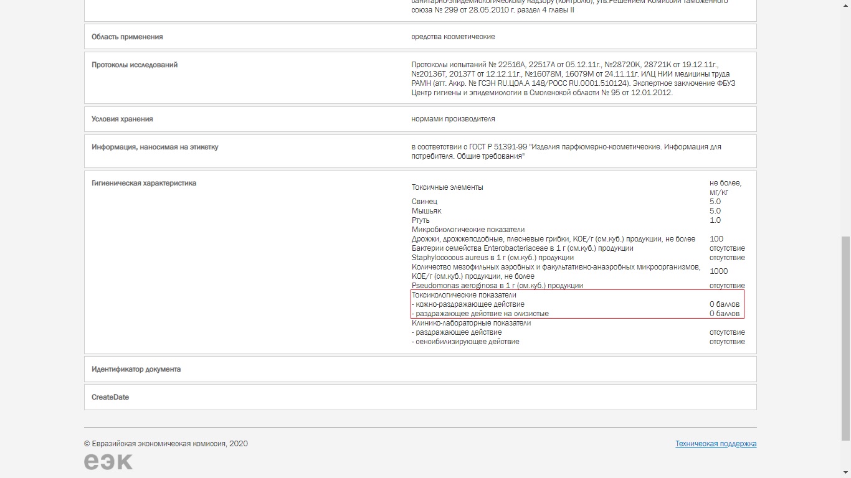Screen dimensions: 851x478
Task: Select the Токсикологические показатели heading
Action: click(464, 295)
